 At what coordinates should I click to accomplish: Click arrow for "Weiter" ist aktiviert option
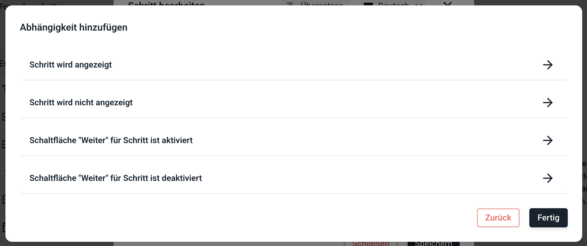coord(548,140)
